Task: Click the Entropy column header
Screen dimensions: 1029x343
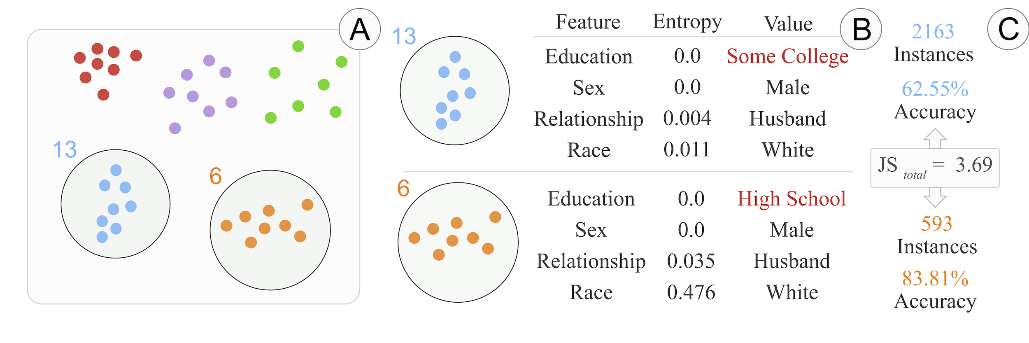Action: pos(687,22)
